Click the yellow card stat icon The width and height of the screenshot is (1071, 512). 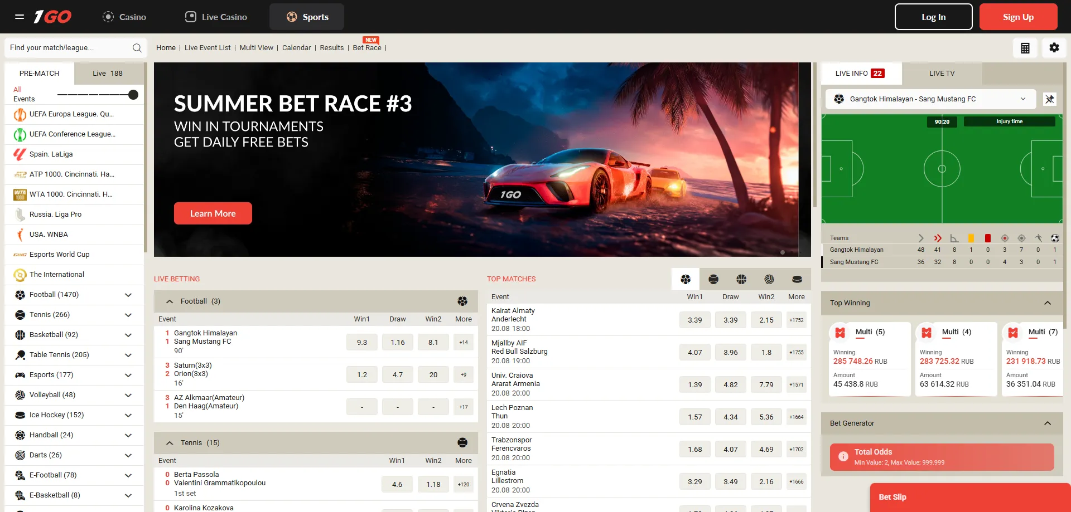click(x=971, y=238)
